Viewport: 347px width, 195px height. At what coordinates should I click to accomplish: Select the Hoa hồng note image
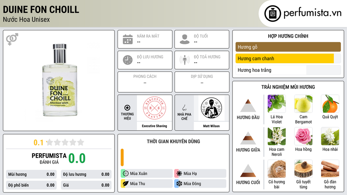(303, 136)
